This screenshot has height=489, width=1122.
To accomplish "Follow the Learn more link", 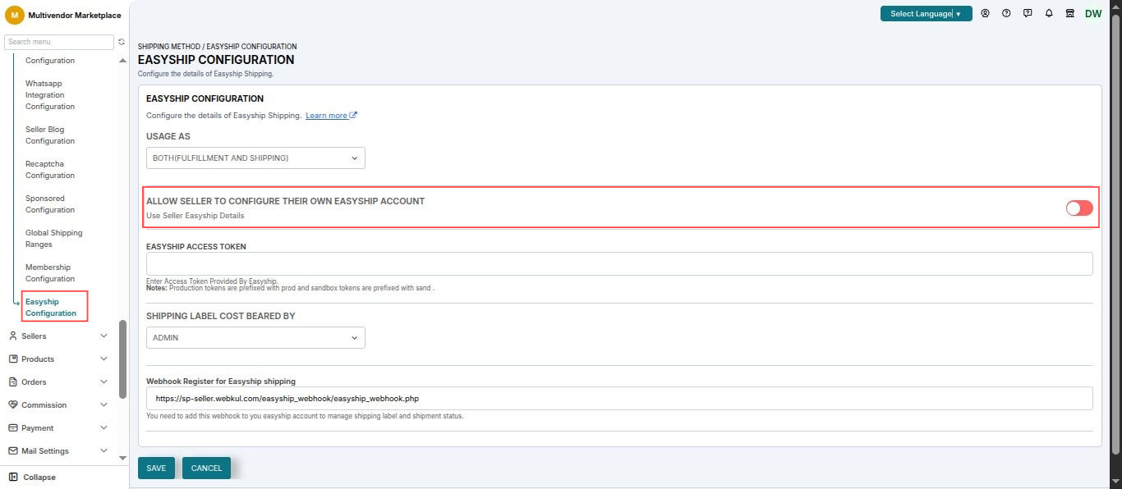I will 326,116.
